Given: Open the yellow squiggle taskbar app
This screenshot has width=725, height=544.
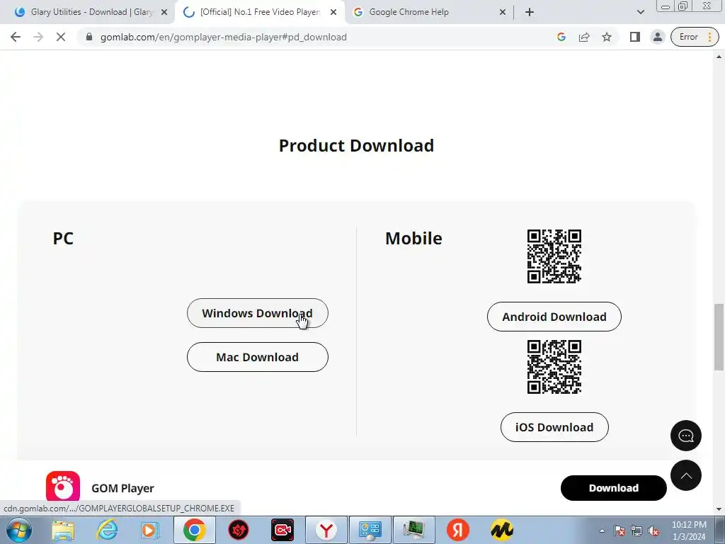Looking at the screenshot, I should coord(502,530).
